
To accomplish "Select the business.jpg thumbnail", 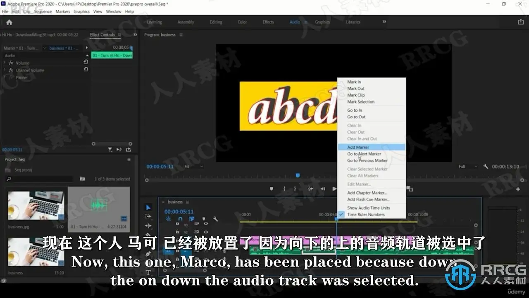I will coord(36,205).
